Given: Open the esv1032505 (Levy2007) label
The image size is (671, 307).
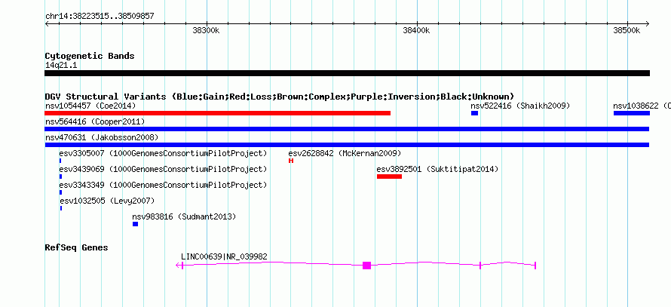Looking at the screenshot, I should point(107,201).
